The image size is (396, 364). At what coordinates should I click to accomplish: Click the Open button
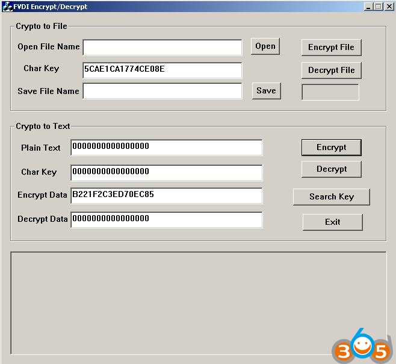coord(265,46)
